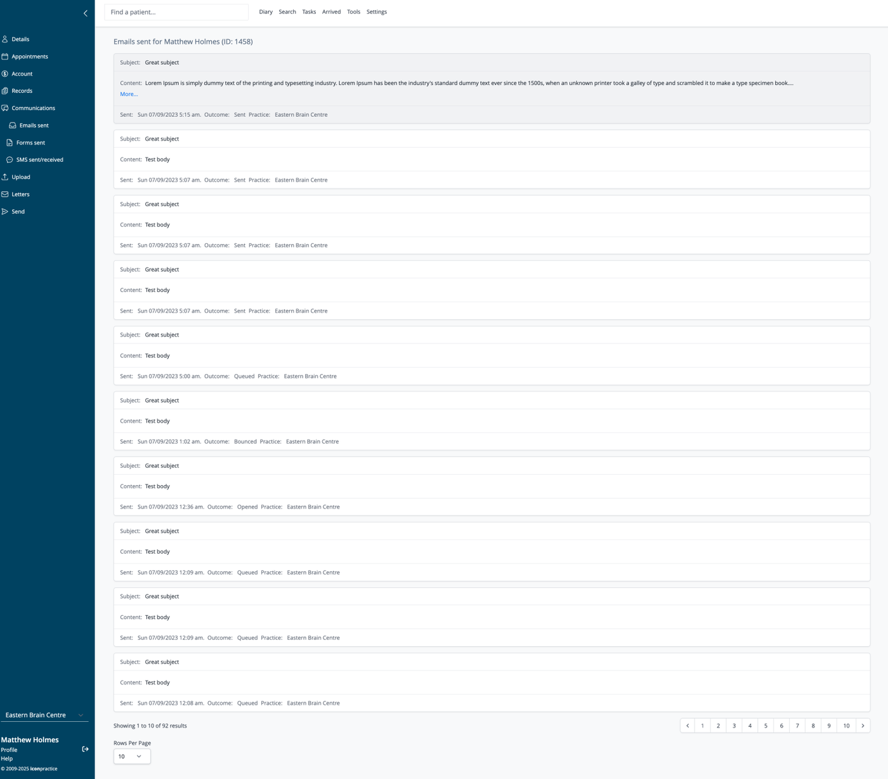The image size is (888, 779).
Task: Go to page 10 of results
Action: tap(846, 726)
